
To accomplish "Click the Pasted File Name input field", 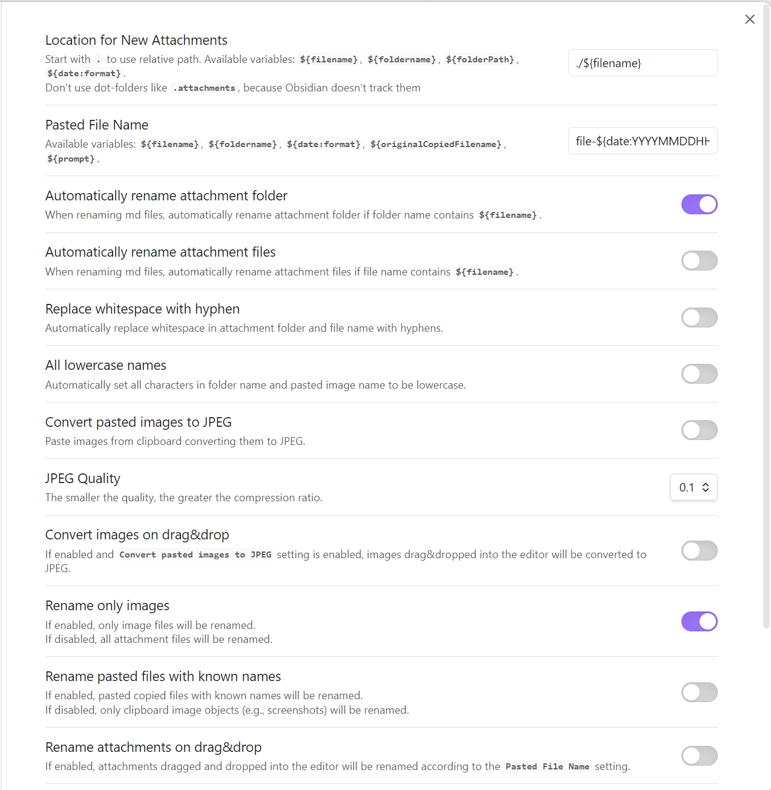I will point(642,141).
